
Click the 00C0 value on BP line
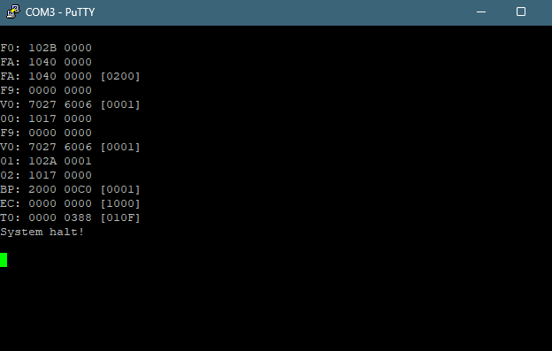(78, 189)
